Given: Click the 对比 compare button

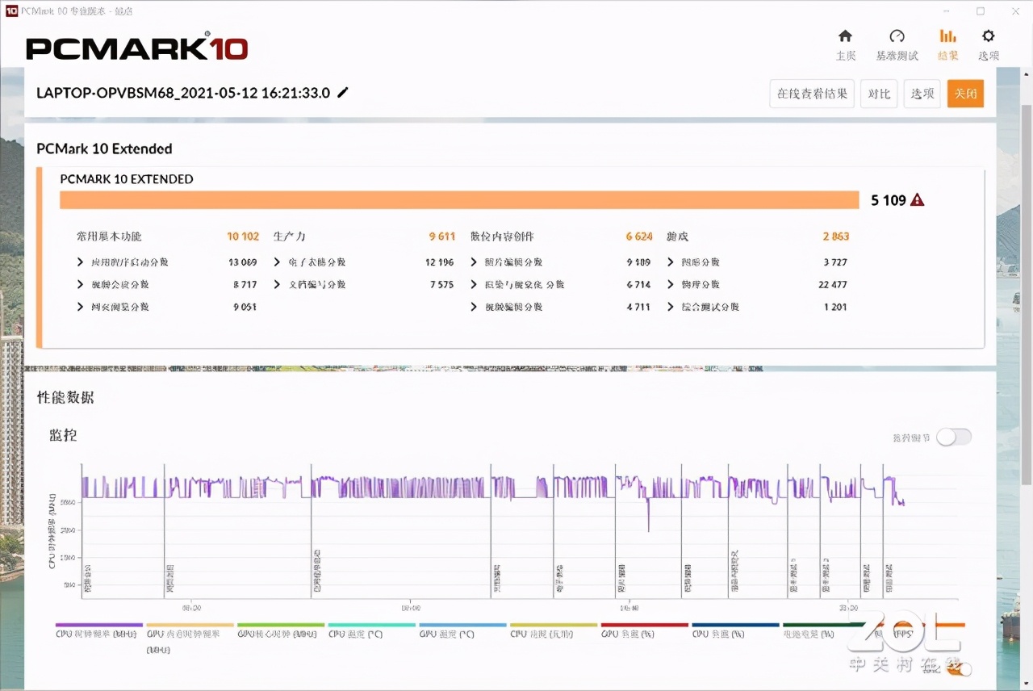Looking at the screenshot, I should tap(879, 94).
